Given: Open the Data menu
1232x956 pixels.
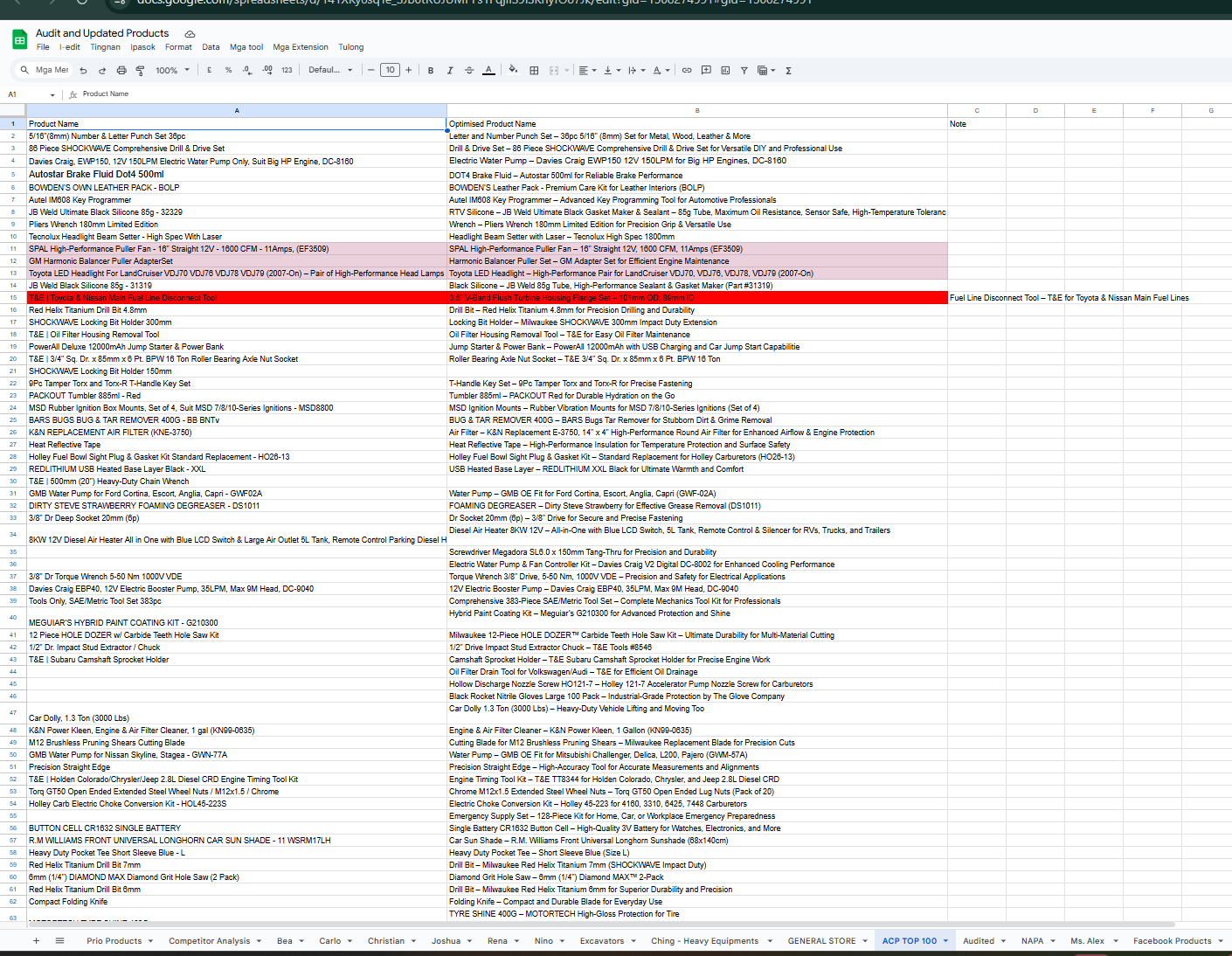Looking at the screenshot, I should [211, 47].
